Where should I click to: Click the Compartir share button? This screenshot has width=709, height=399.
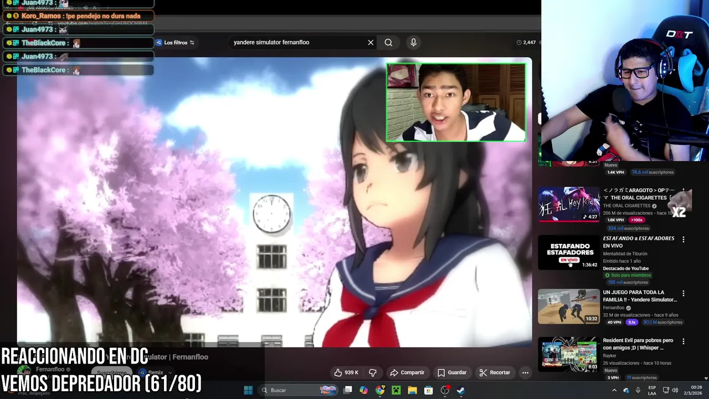point(407,372)
